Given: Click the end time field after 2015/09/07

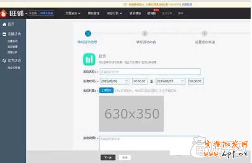Looking at the screenshot, I should 196,81.
